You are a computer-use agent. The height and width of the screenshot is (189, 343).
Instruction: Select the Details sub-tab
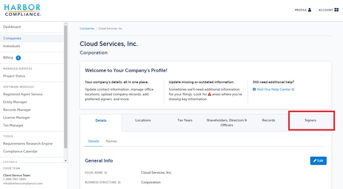pyautogui.click(x=94, y=141)
